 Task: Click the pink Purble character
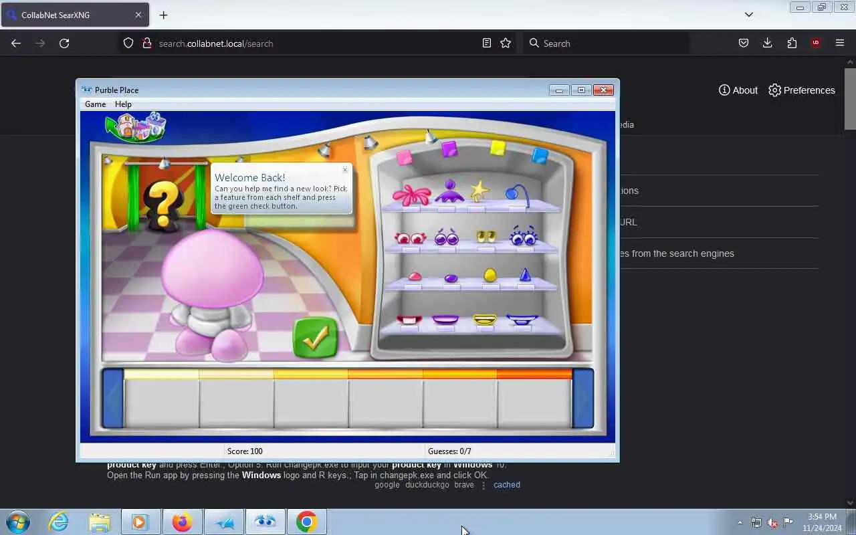(x=213, y=294)
